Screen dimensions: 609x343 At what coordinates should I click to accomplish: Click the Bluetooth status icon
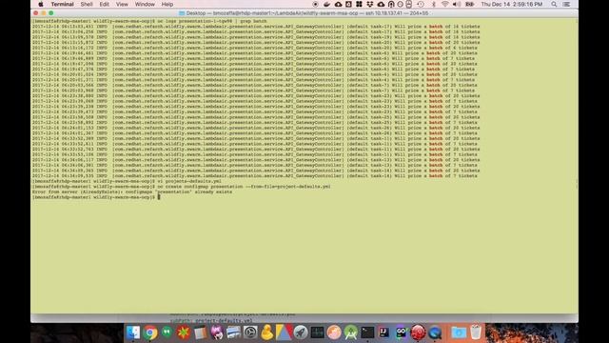click(434, 4)
